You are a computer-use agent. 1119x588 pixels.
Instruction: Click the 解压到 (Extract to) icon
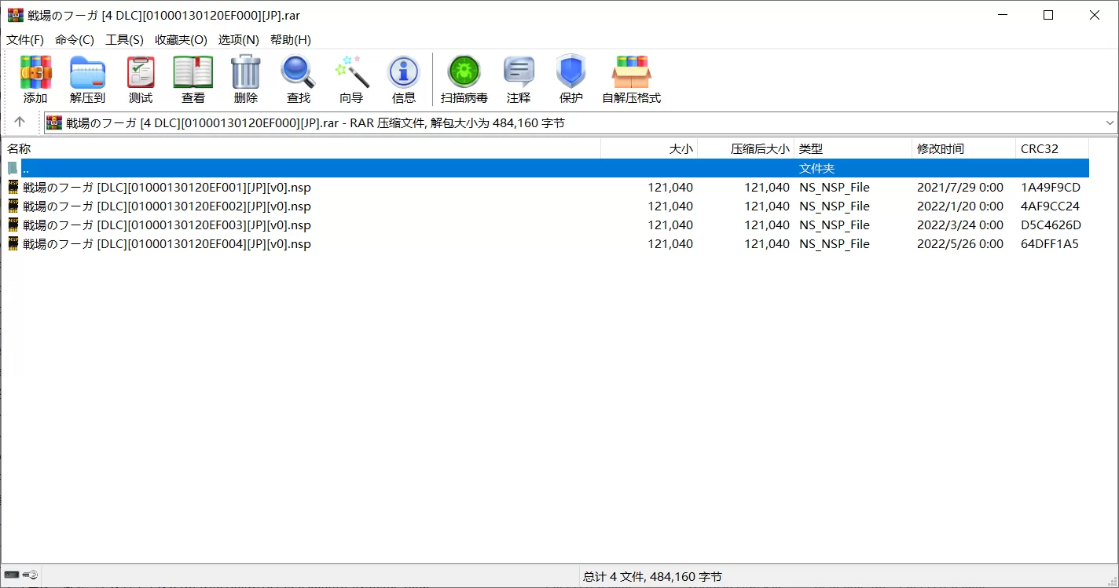click(87, 79)
